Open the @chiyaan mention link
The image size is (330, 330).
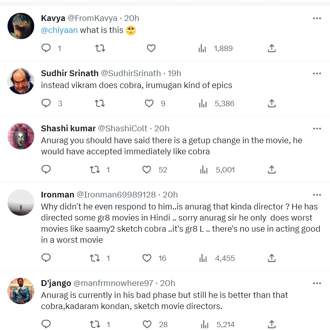pos(59,30)
